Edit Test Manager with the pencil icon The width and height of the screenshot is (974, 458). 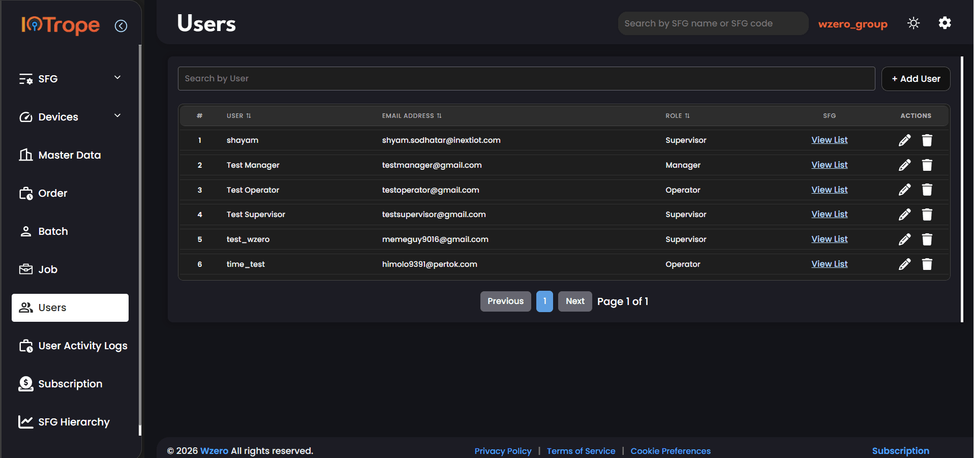[904, 165]
